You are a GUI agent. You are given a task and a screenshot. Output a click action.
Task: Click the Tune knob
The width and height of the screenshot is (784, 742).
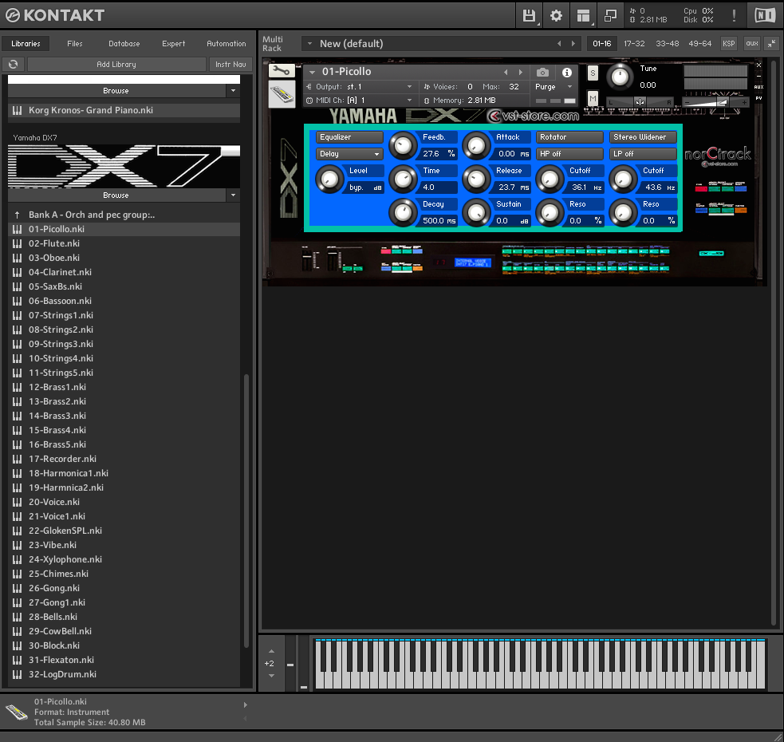tap(620, 77)
